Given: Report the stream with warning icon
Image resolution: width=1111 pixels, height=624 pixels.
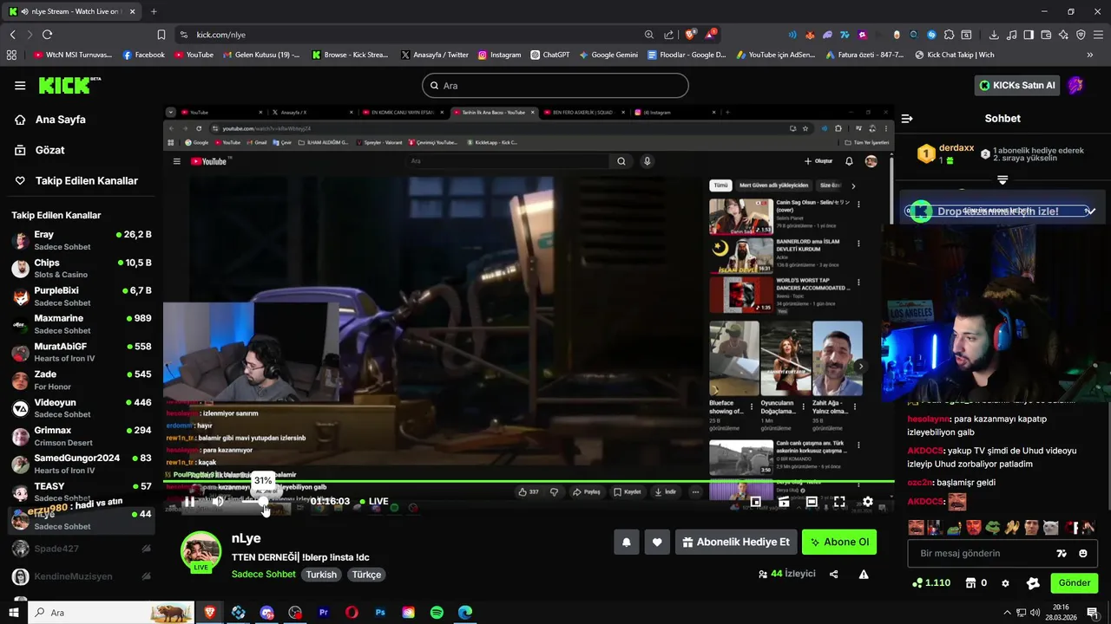Looking at the screenshot, I should (864, 574).
